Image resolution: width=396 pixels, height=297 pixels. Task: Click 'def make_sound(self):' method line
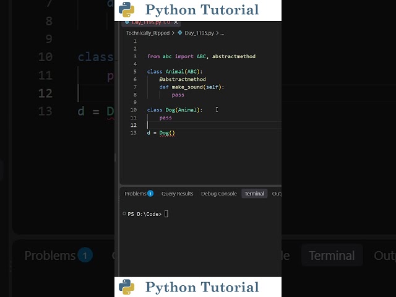[x=191, y=87]
